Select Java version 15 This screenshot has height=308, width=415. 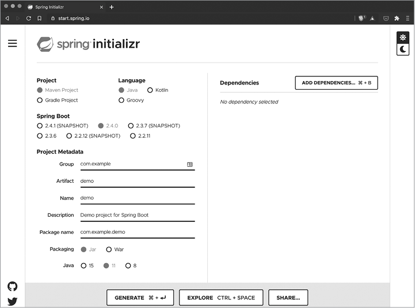pos(83,265)
